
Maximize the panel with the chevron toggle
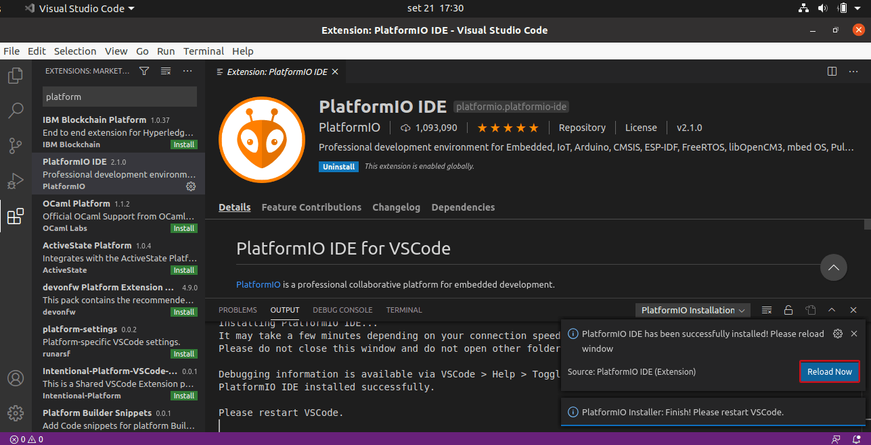(832, 310)
